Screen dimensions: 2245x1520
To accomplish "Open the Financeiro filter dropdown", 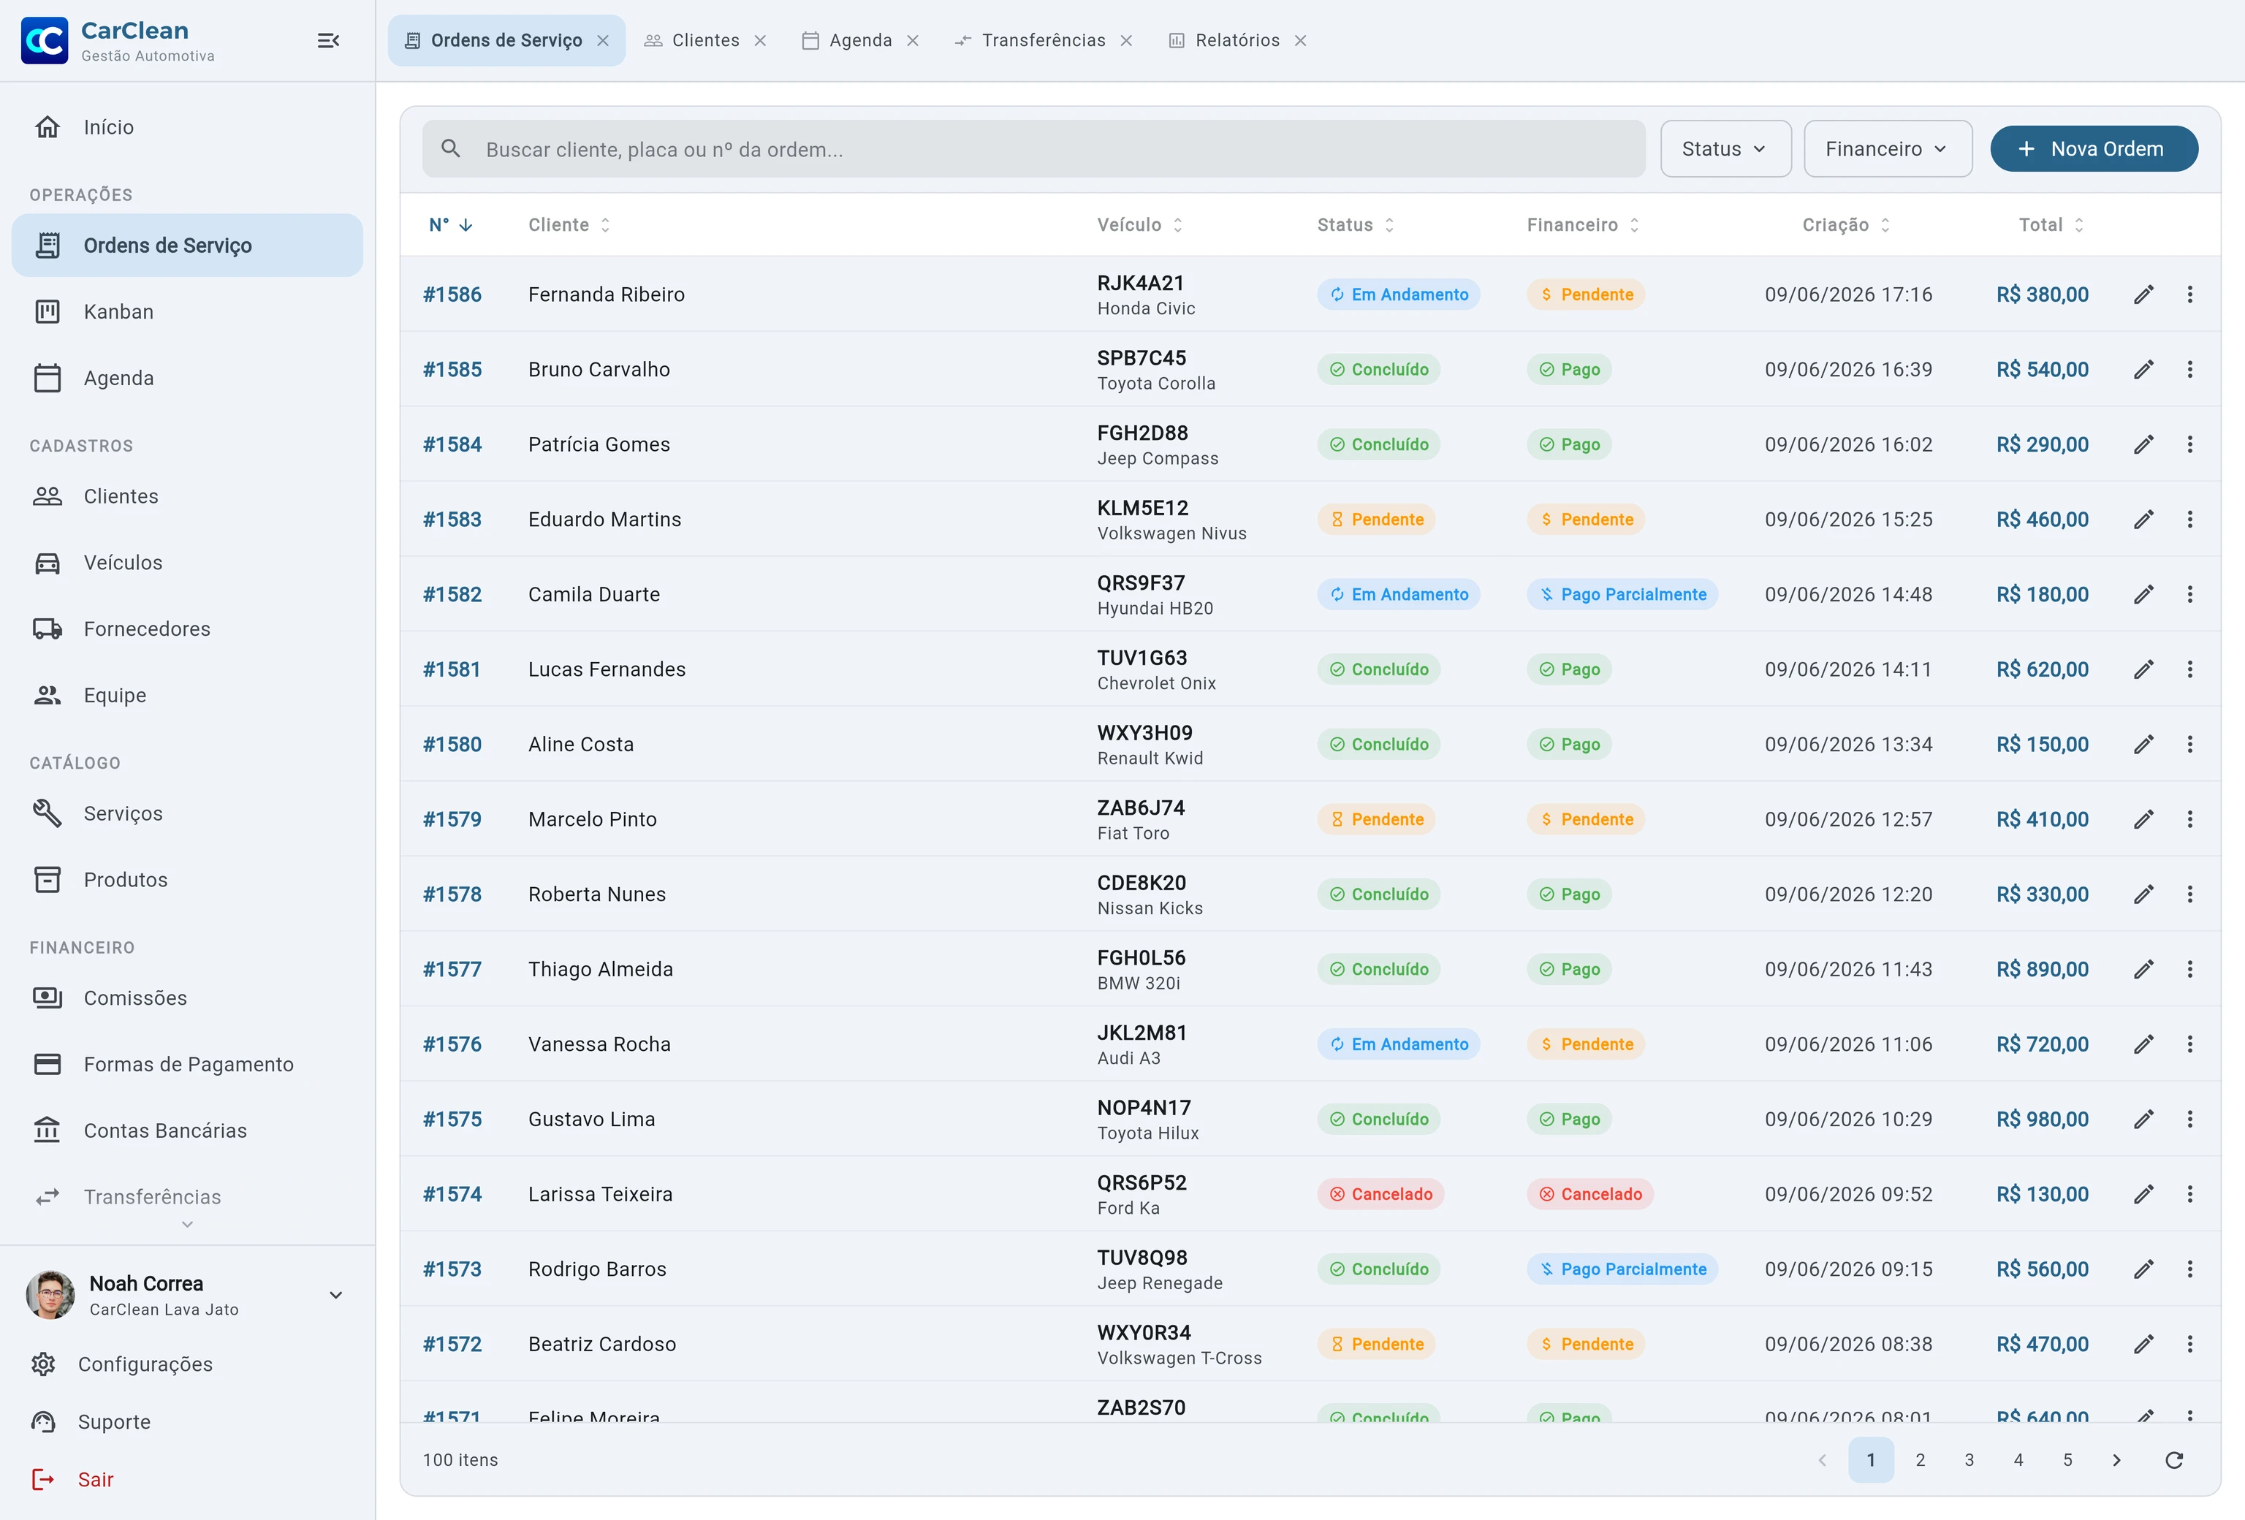I will 1888,149.
